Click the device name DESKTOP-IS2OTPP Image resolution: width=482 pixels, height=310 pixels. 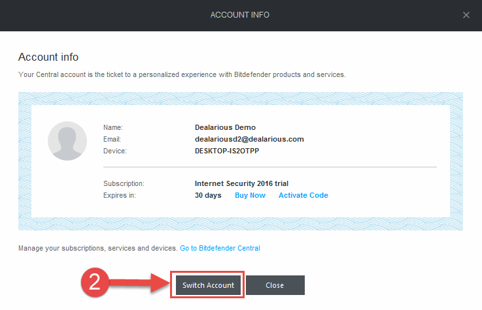point(227,151)
